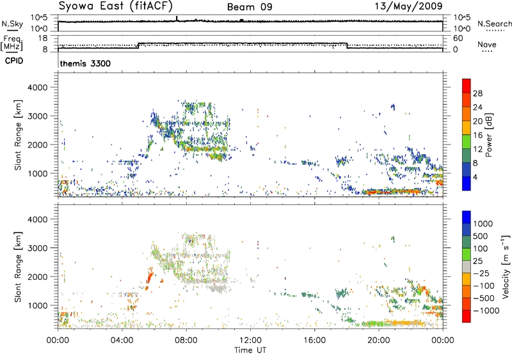Click the date '13/May/2009'

click(408, 6)
